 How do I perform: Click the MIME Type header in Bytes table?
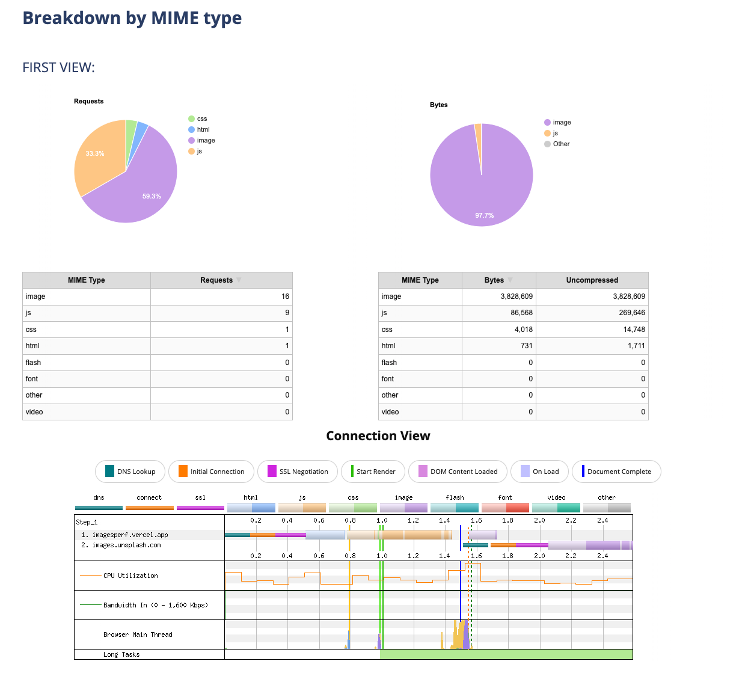click(x=420, y=280)
